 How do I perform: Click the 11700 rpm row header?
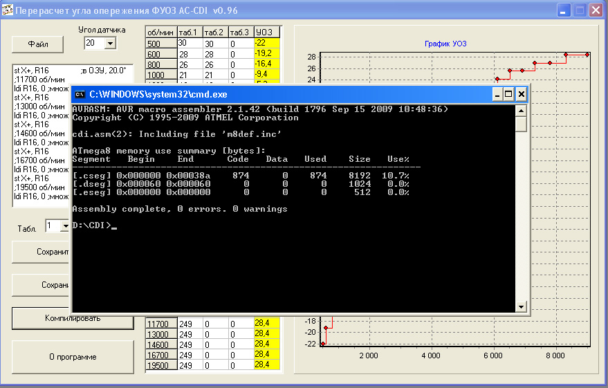pos(161,324)
